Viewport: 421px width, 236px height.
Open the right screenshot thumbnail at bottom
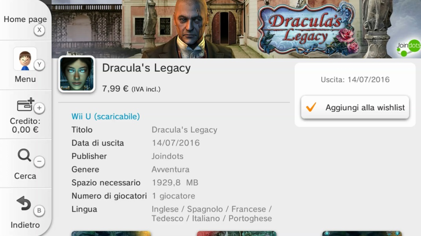point(362,233)
